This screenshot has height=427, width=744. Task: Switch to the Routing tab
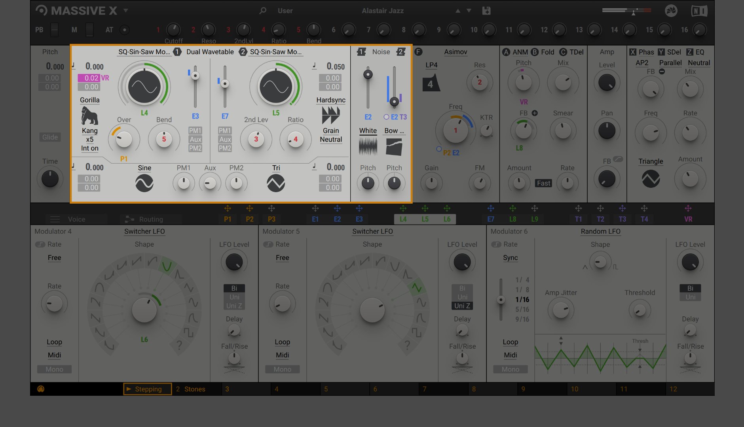[x=150, y=219]
